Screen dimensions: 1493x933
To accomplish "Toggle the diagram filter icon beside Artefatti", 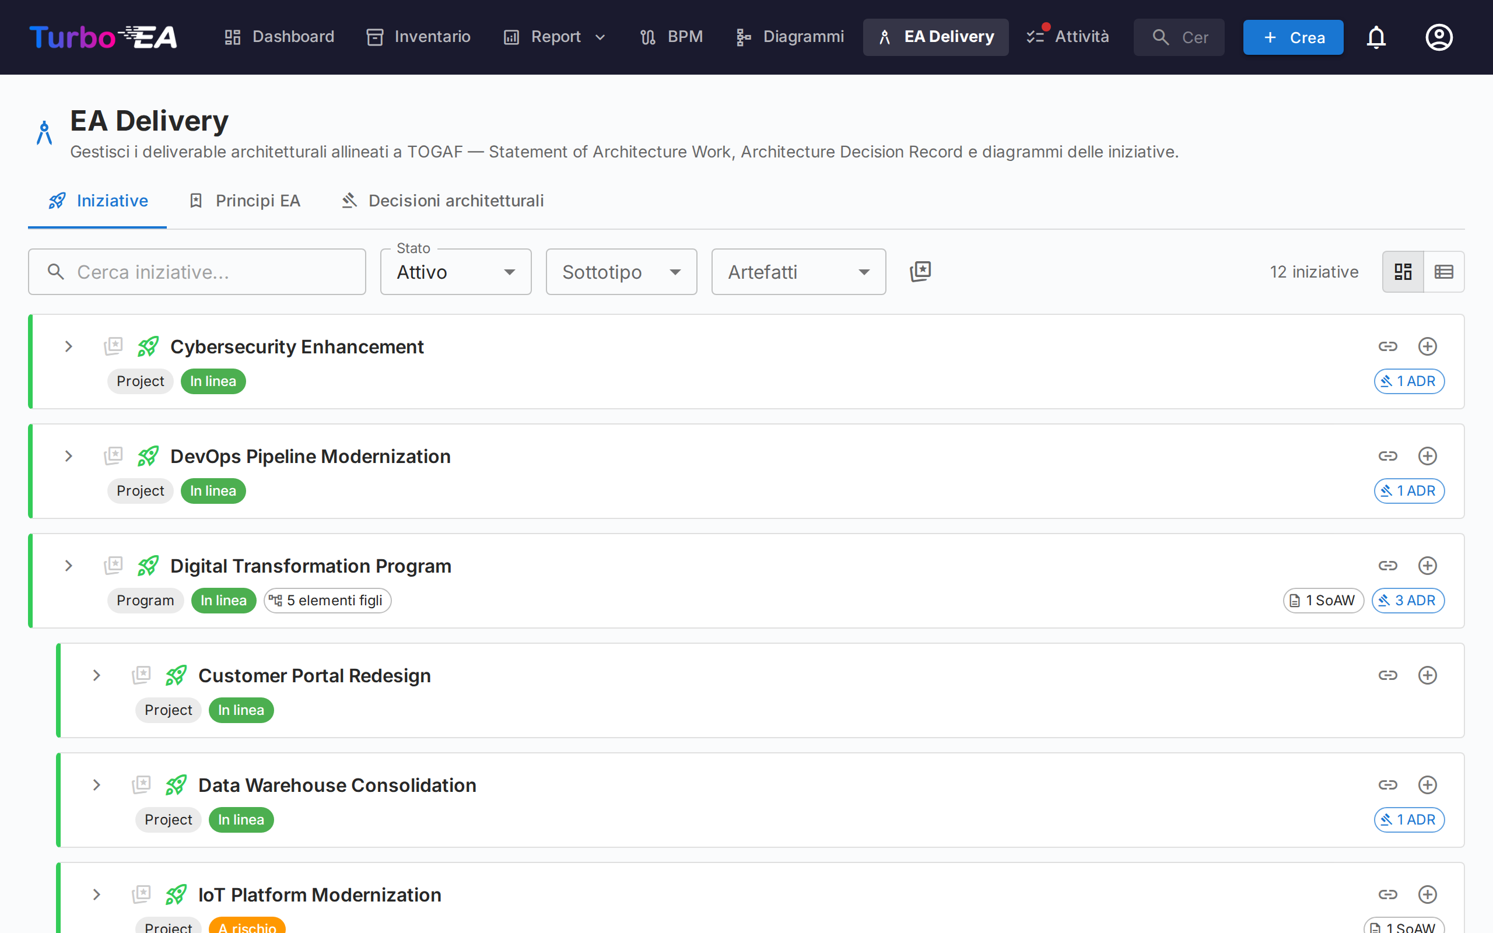I will [x=920, y=272].
